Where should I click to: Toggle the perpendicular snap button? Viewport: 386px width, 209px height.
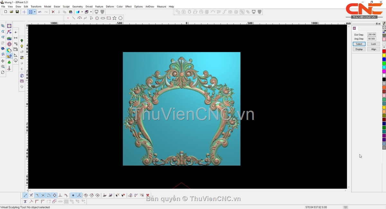point(60,195)
